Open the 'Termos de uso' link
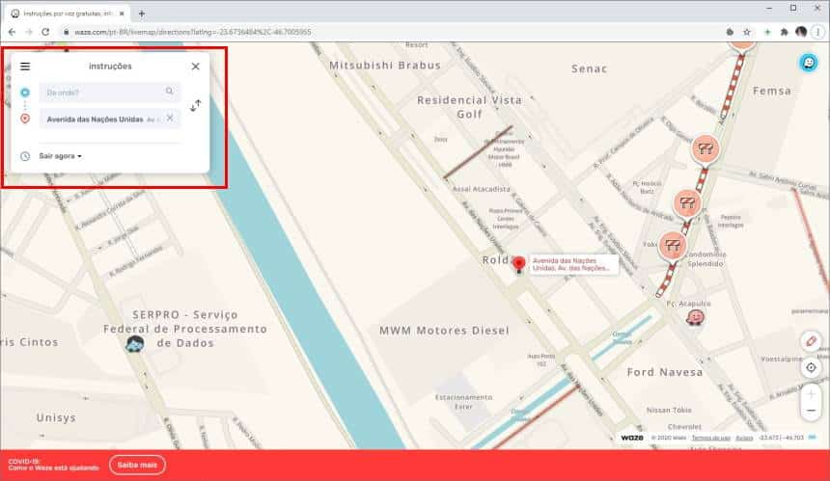Screen dimensions: 830x481 [x=711, y=438]
